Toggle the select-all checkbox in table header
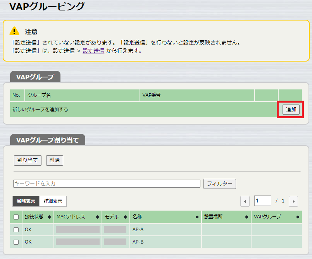 pos(16,217)
